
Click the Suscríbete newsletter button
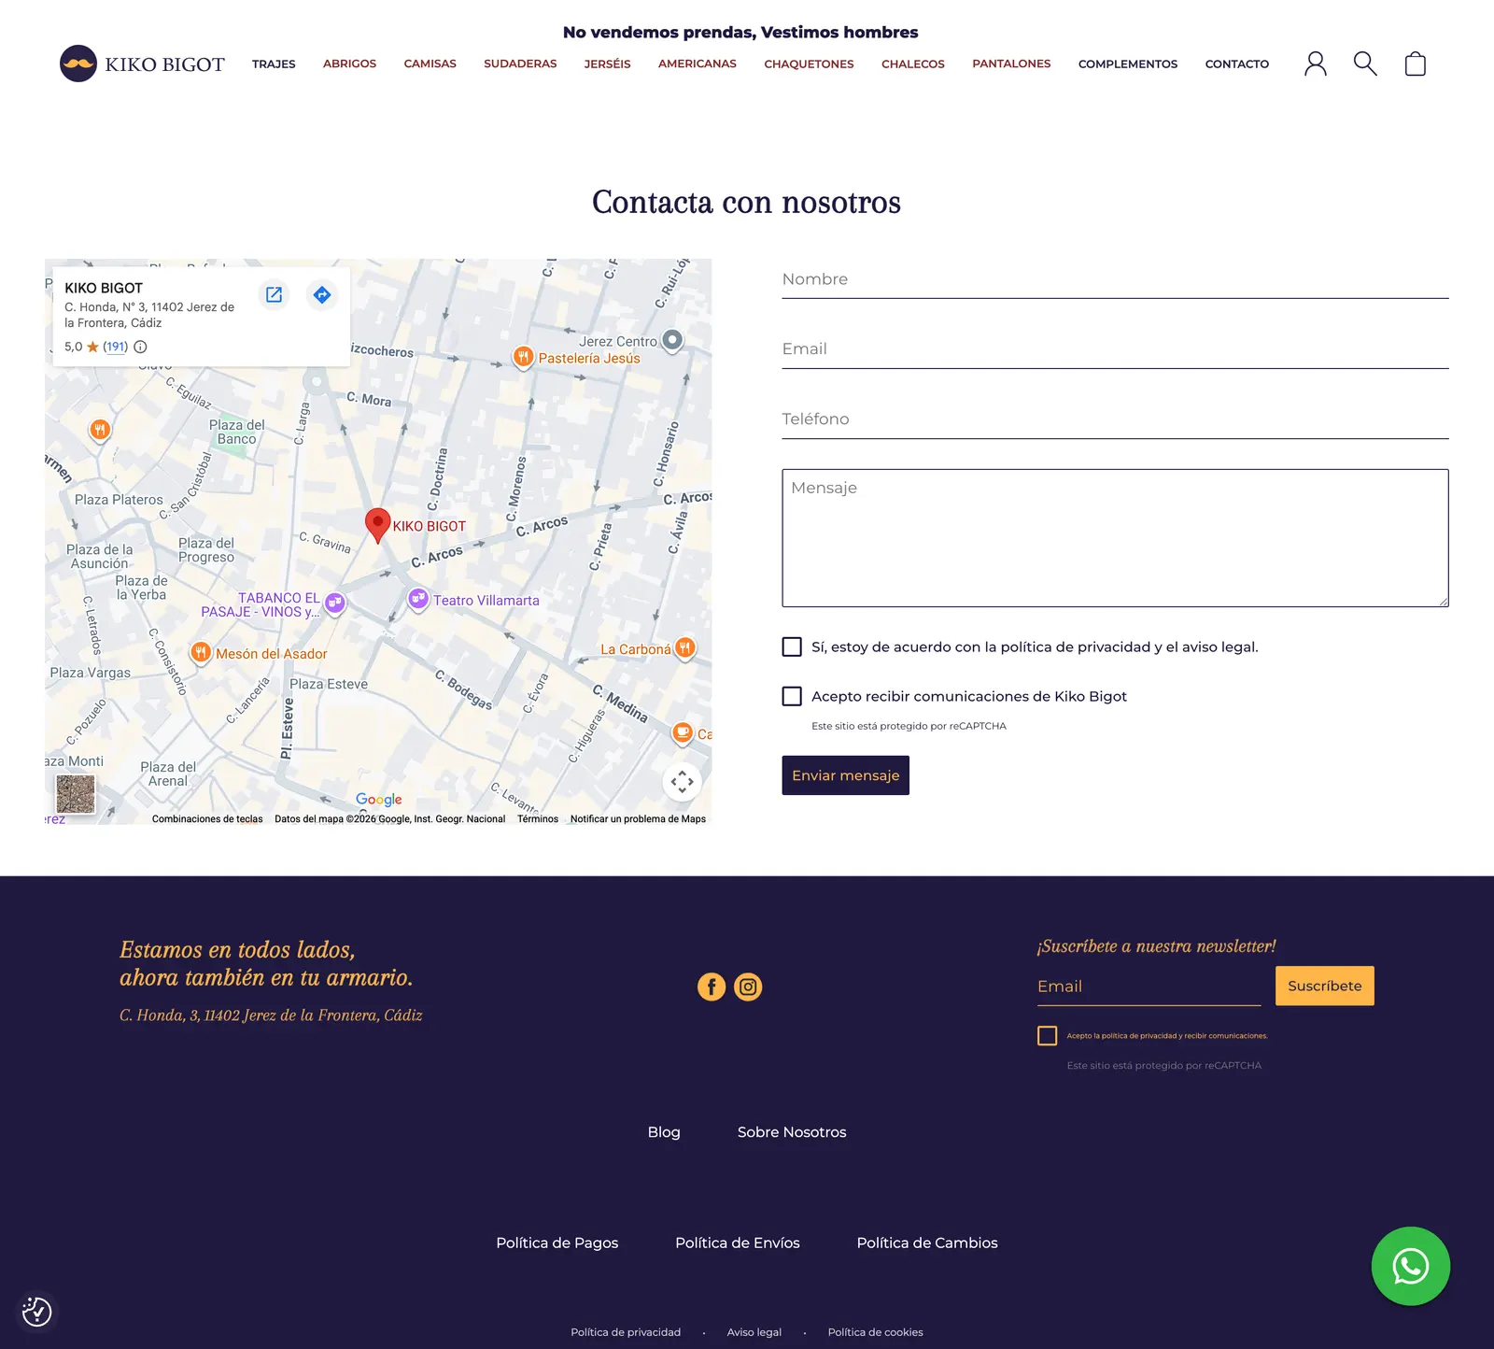1325,986
